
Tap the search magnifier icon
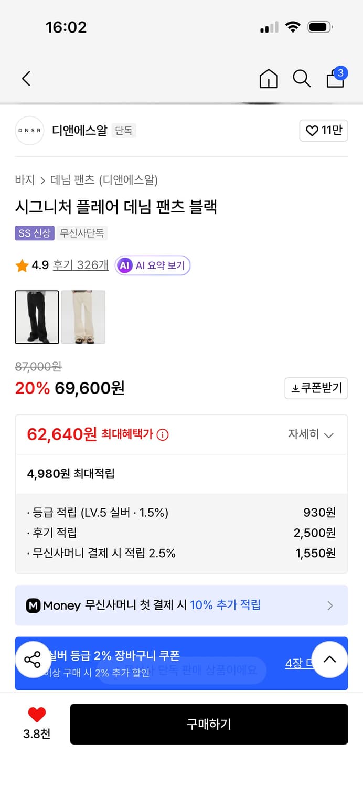pos(302,79)
